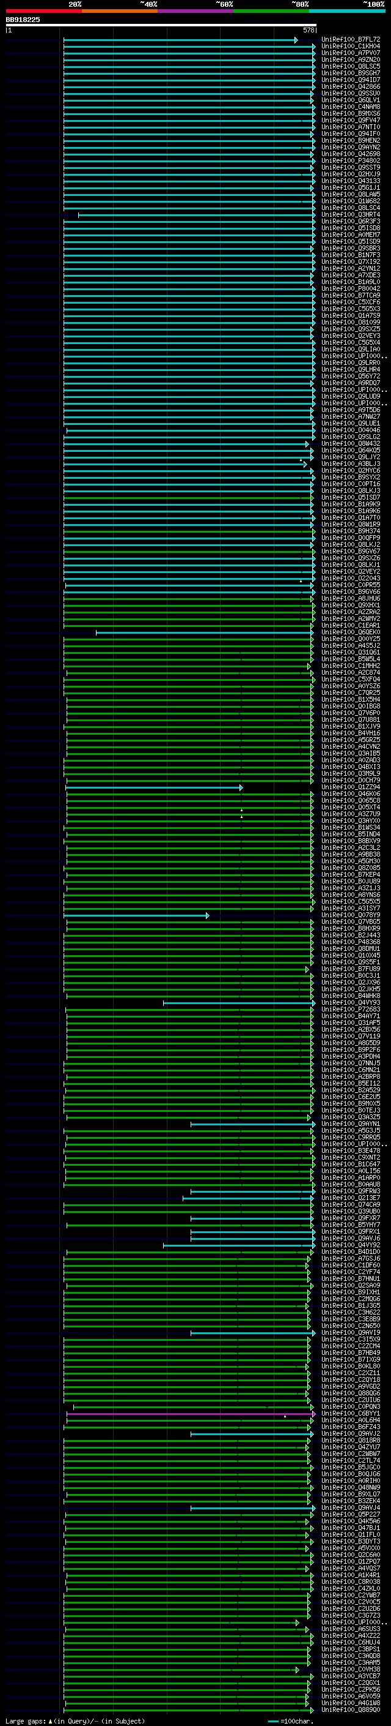Click the cyan ~100% identity legend segment

348,11
